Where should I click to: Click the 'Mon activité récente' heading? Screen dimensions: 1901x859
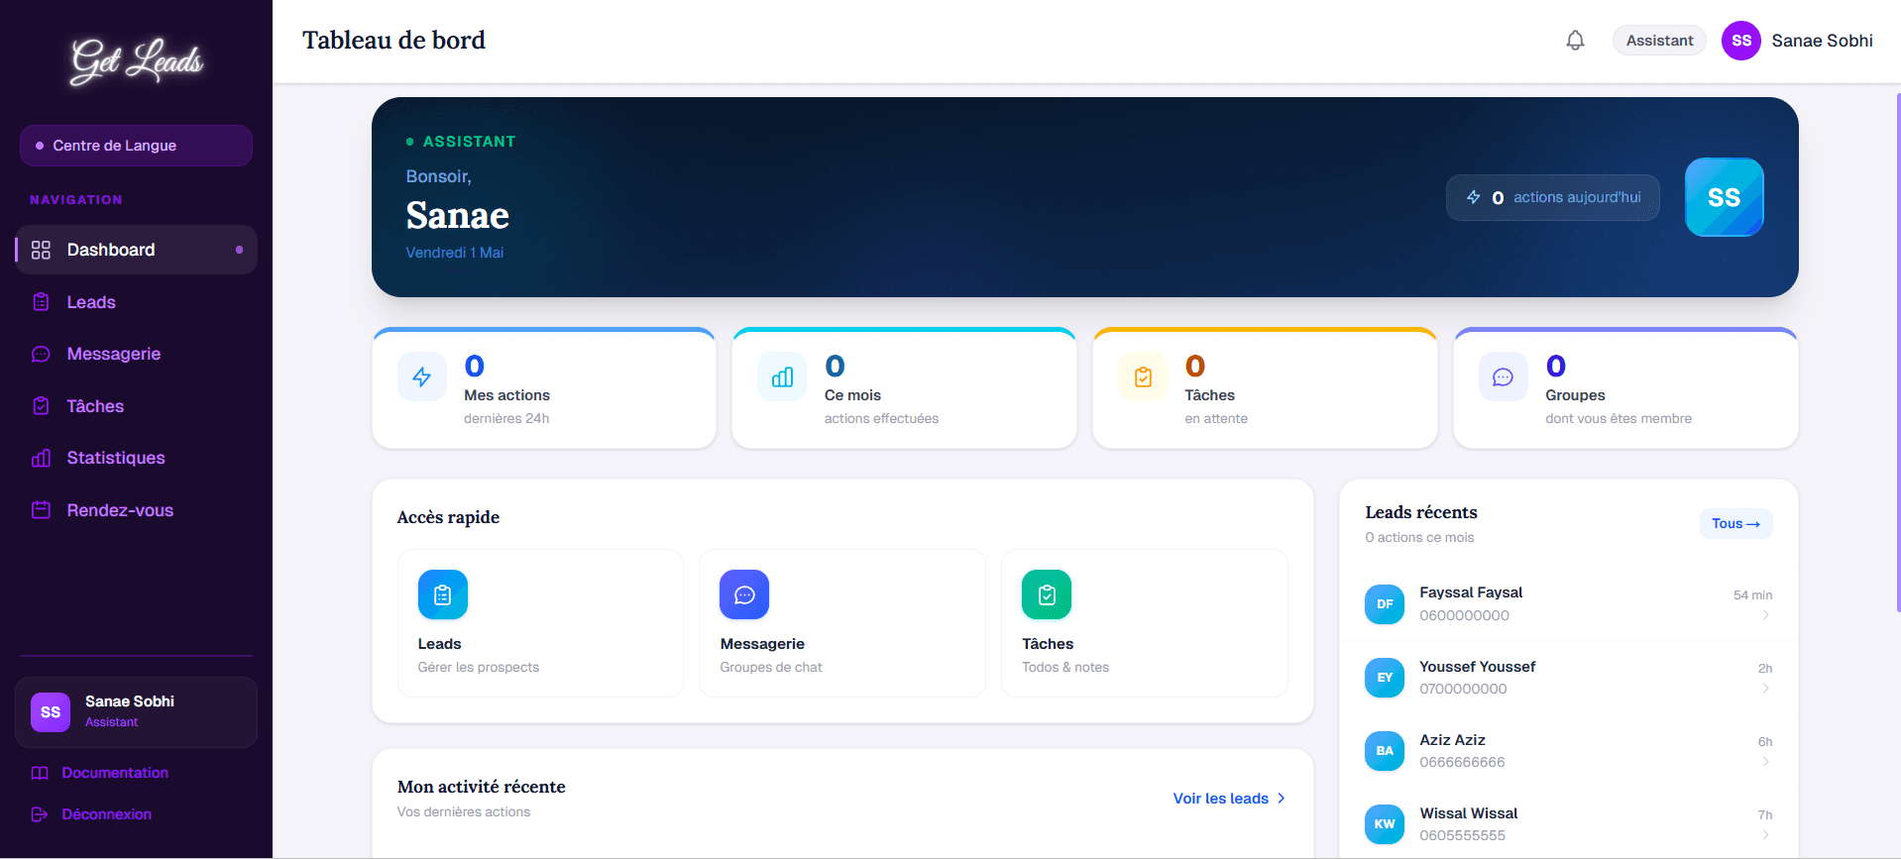point(482,787)
